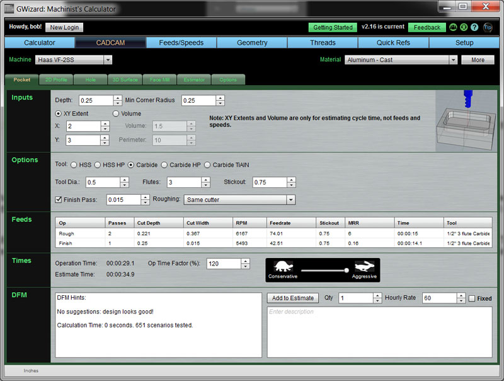Select the Hole sub-tab
504x381 pixels.
pyautogui.click(x=91, y=79)
